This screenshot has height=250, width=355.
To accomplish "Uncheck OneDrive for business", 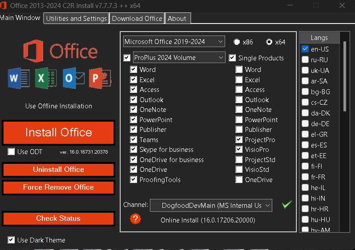I will point(133,159).
